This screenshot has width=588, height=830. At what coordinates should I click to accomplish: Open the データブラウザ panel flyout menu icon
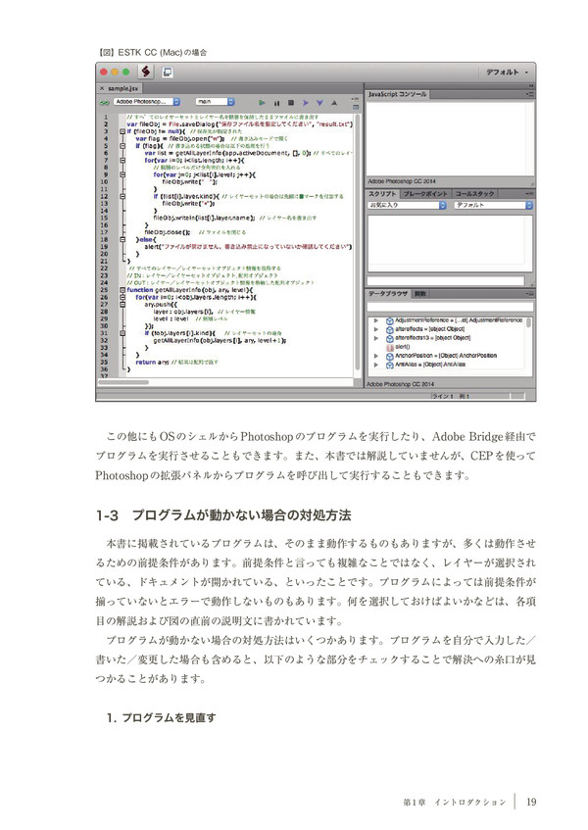coord(529,294)
